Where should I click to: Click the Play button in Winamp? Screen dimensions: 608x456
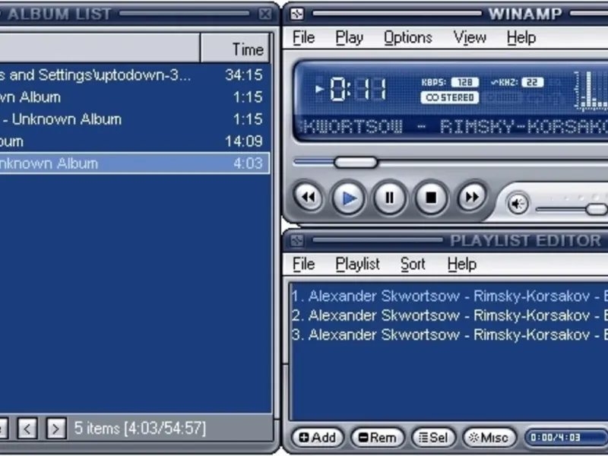coord(349,198)
